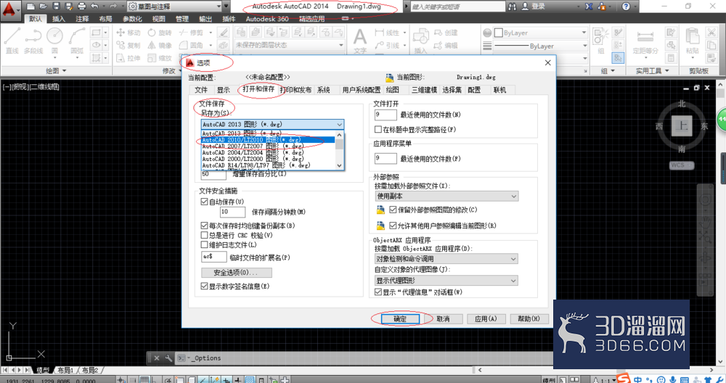Click the Text (文字) tool
Screen dimensions: 726x383
(x=360, y=40)
